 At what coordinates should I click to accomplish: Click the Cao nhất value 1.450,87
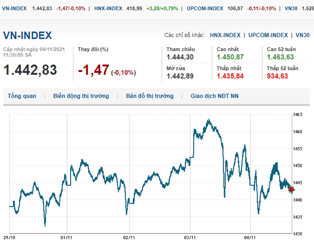coord(230,57)
